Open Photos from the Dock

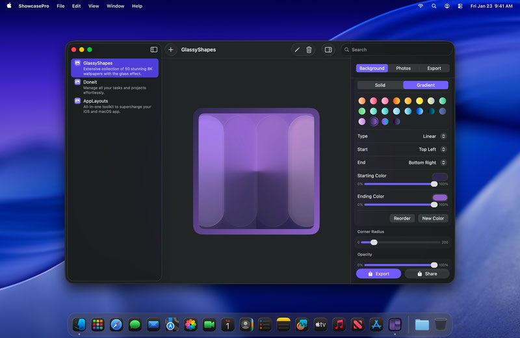pos(190,324)
